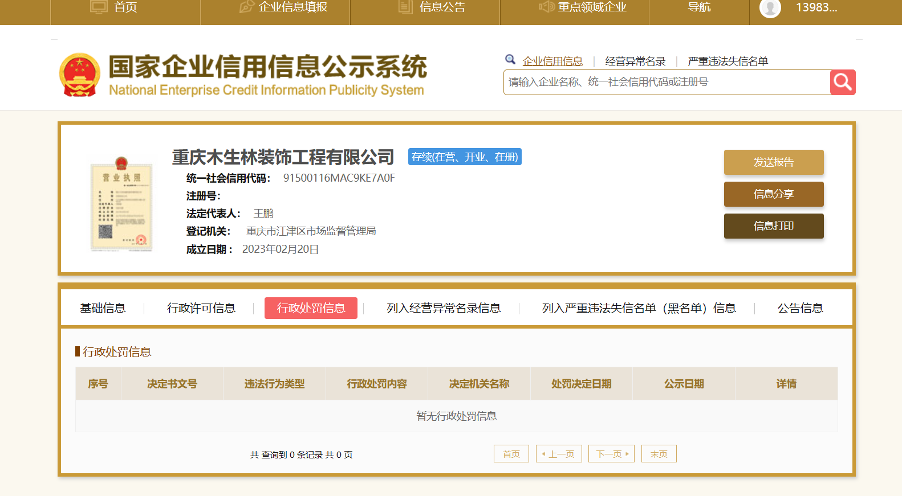Open the business license thumbnail
902x496 pixels.
tap(121, 204)
